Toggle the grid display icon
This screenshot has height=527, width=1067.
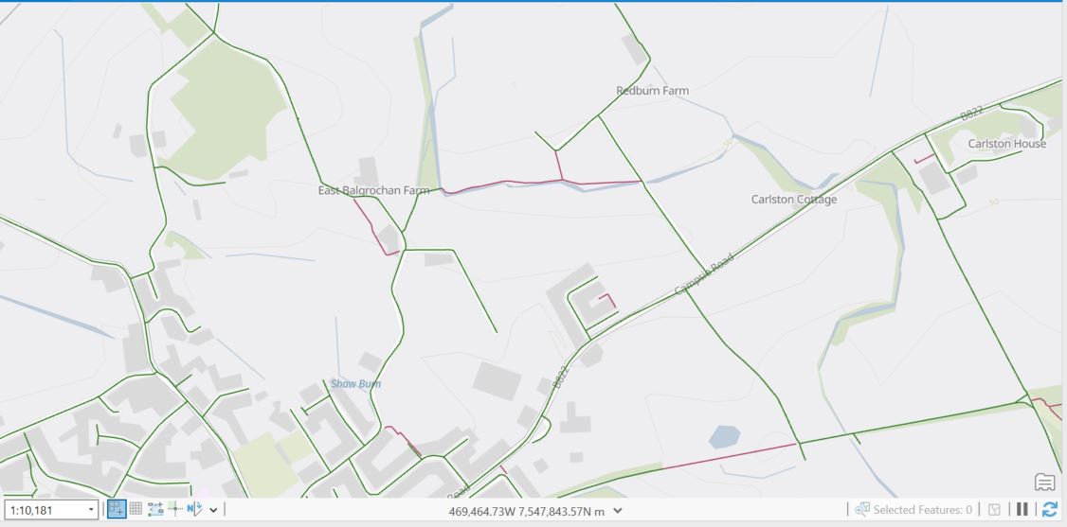point(136,509)
